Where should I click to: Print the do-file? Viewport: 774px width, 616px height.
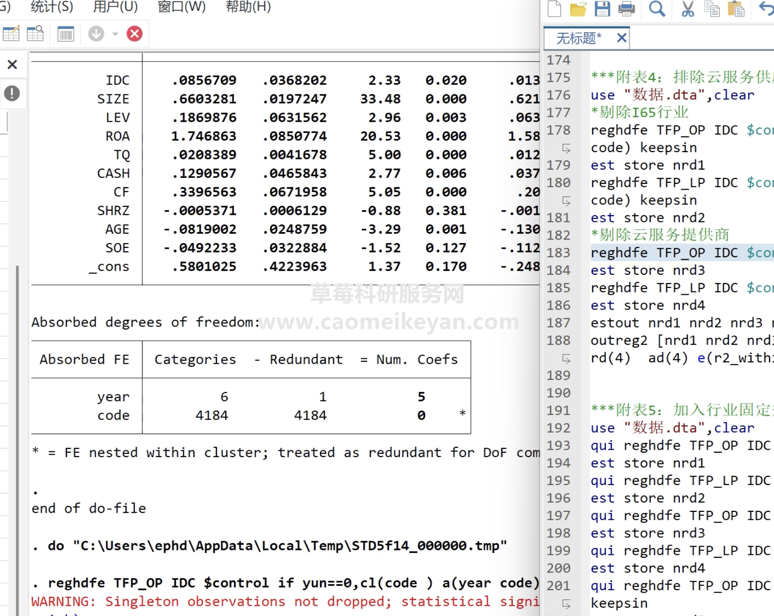coord(626,9)
